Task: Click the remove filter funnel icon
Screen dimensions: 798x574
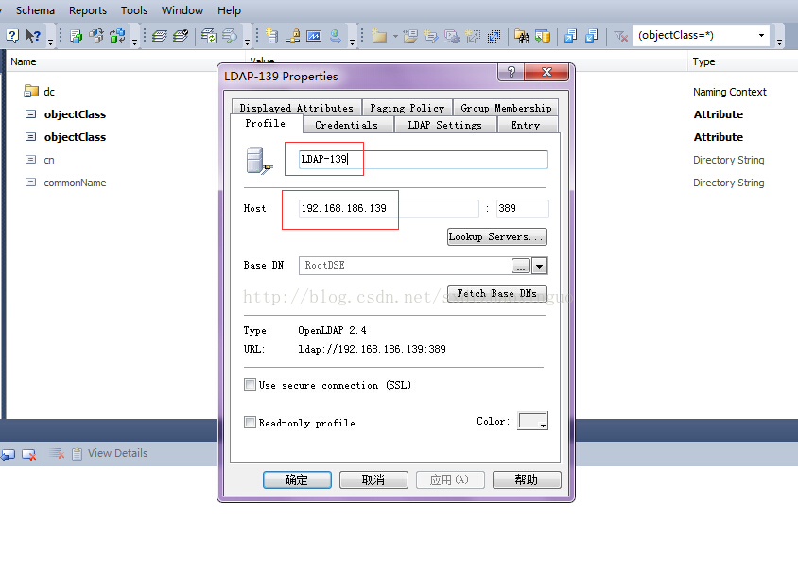Action: coord(620,36)
